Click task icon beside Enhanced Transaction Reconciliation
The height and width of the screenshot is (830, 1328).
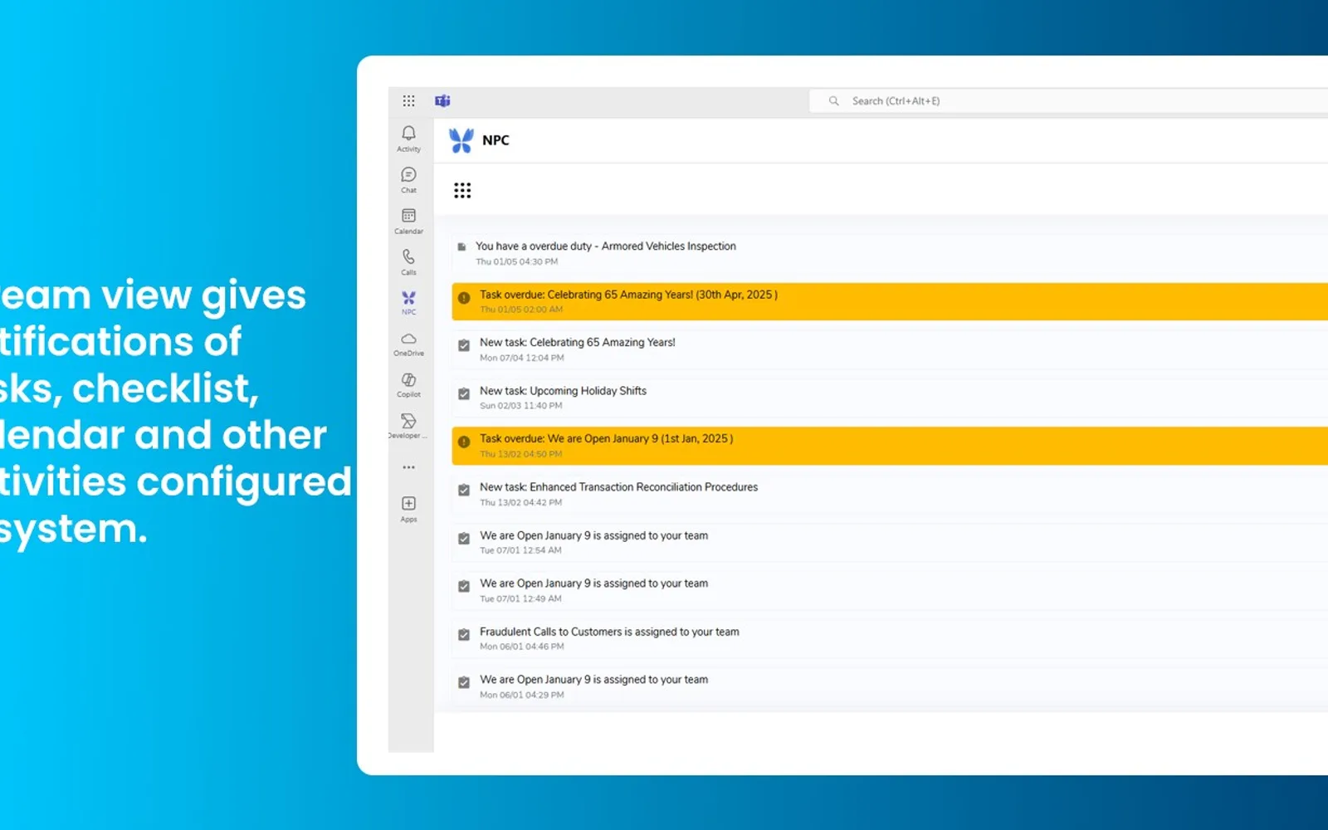click(464, 490)
